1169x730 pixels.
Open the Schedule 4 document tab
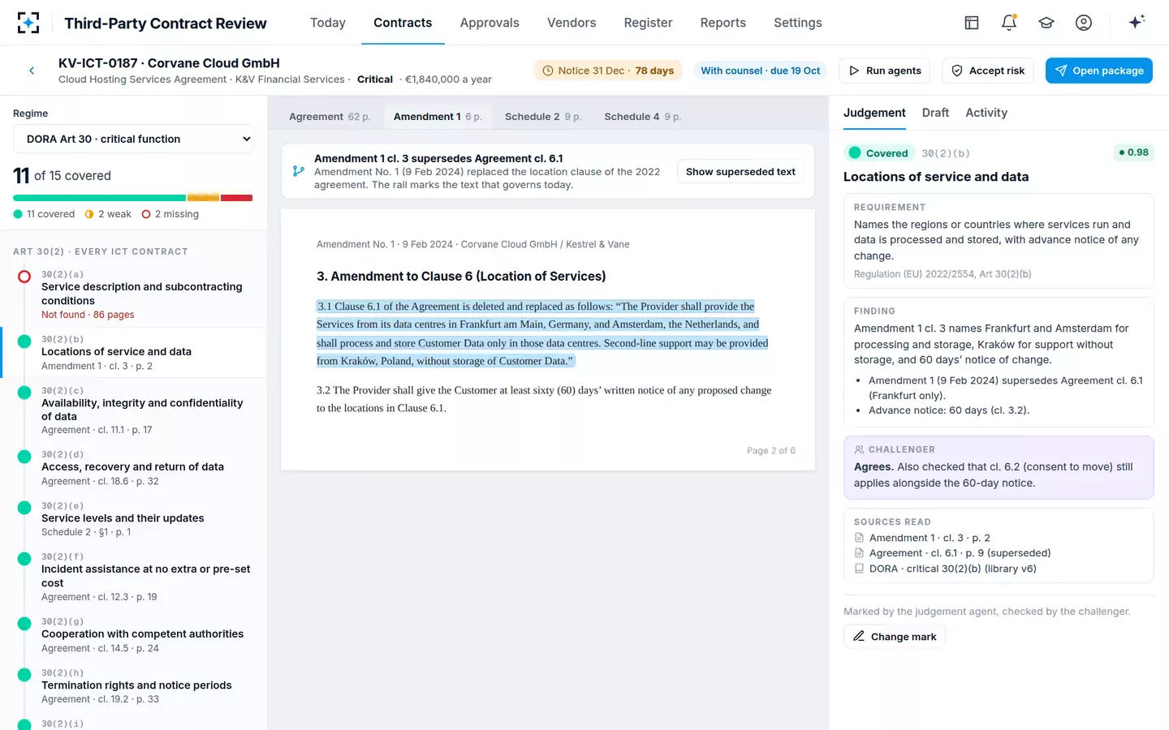coord(643,117)
